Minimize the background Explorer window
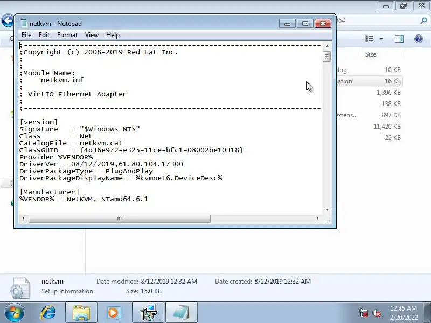Screen dimensions: 431x323 click(x=386, y=6)
